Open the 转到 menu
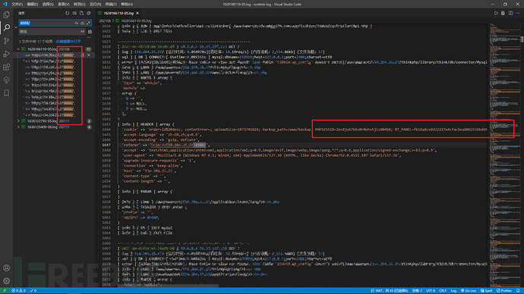 pos(79,5)
